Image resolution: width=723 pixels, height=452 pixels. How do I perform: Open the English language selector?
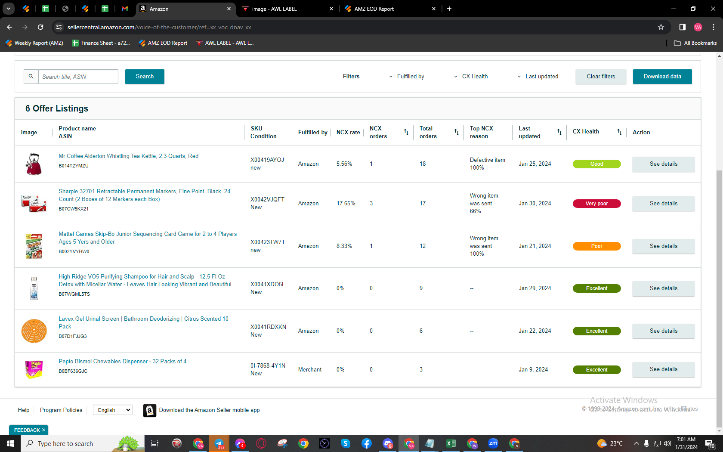113,410
